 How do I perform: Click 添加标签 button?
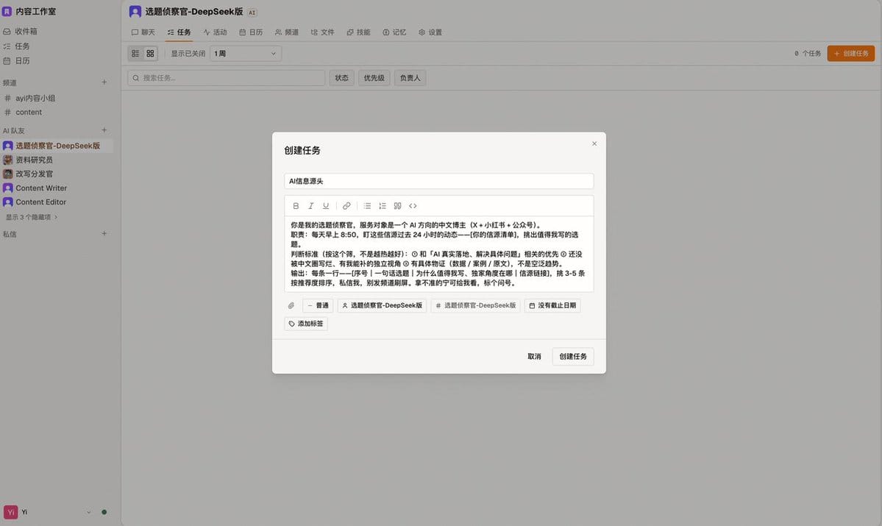tap(306, 324)
